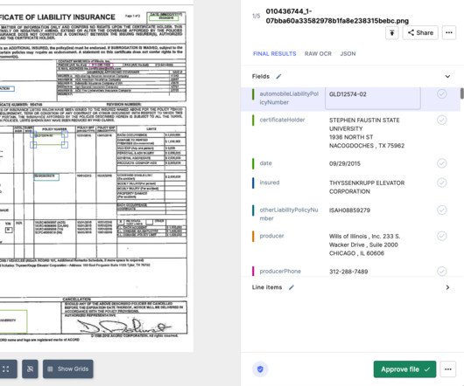
Task: Verify the certificateHolder check circle
Action: [441, 121]
